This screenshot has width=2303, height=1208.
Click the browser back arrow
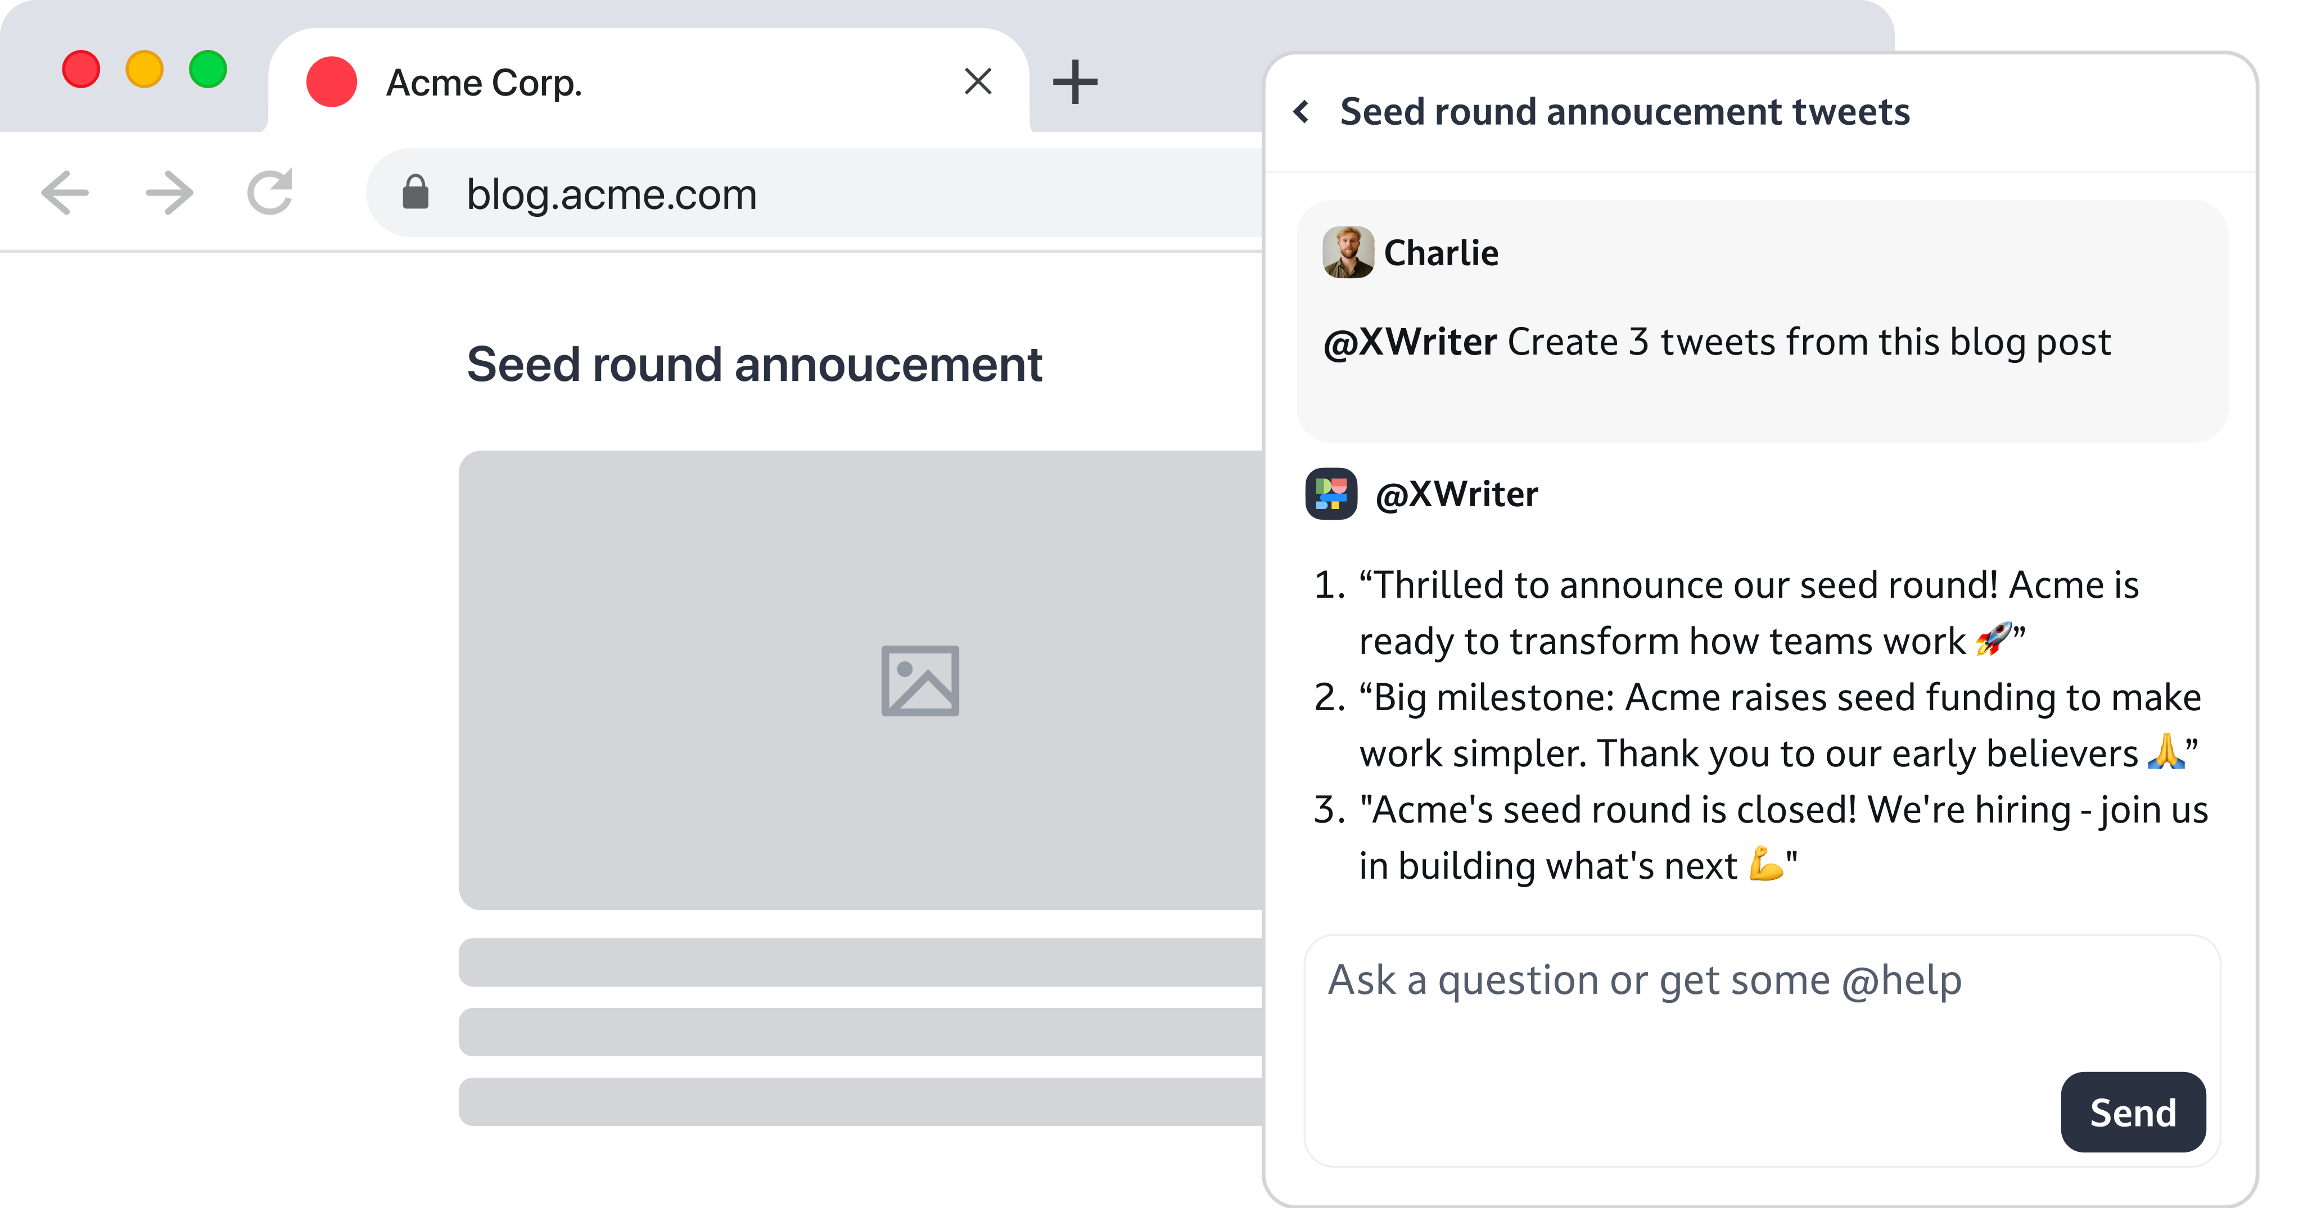[65, 193]
